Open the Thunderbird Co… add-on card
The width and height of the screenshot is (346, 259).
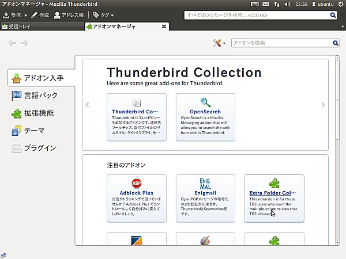coord(137,117)
